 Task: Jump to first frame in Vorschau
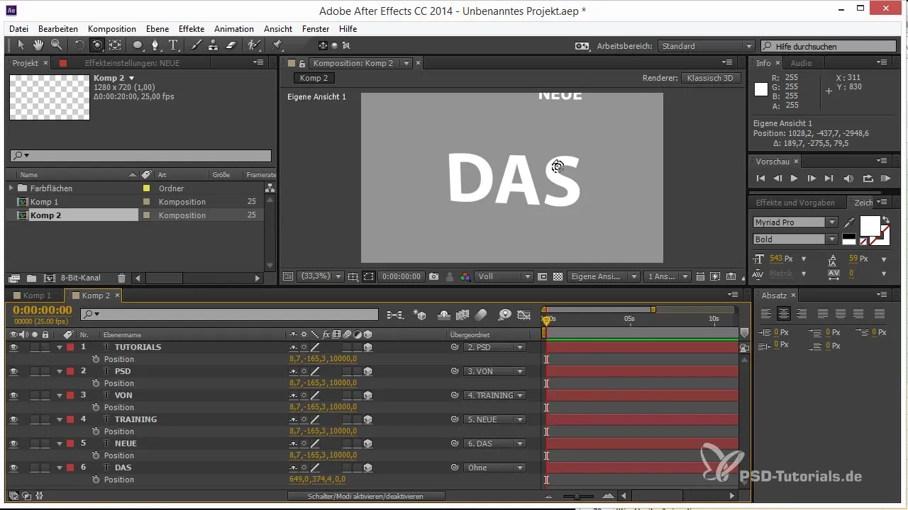click(x=760, y=178)
